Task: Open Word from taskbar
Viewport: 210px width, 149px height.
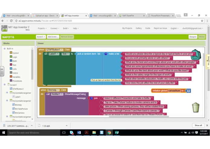Action: (x=79, y=133)
